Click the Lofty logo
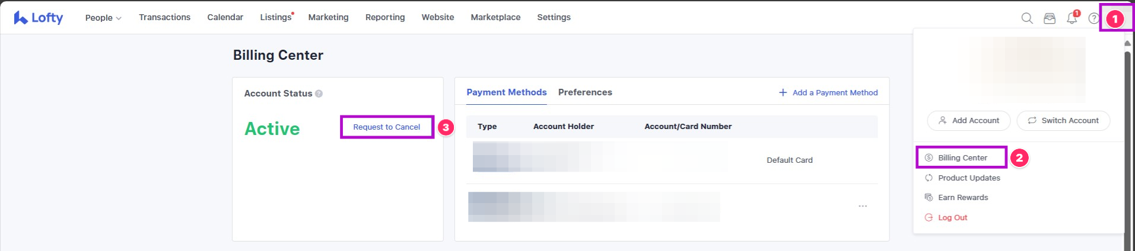 click(x=38, y=18)
